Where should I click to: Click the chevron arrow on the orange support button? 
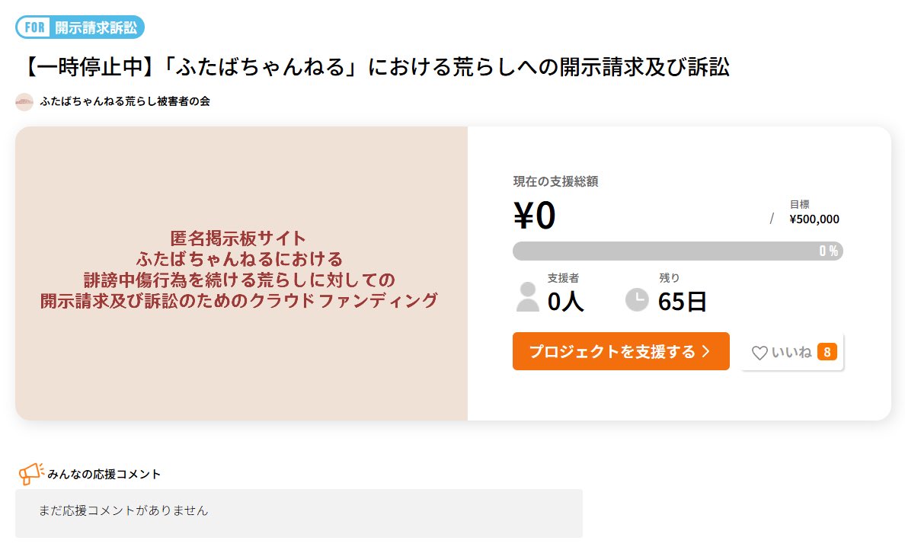[705, 351]
